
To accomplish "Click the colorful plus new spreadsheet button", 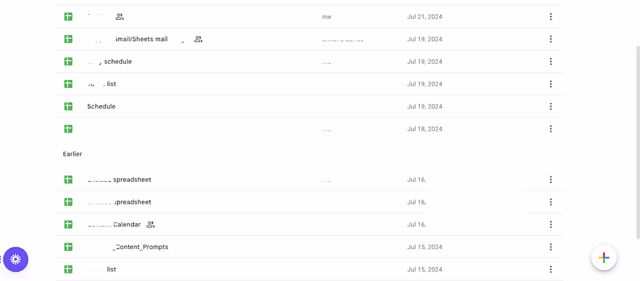I will click(604, 258).
